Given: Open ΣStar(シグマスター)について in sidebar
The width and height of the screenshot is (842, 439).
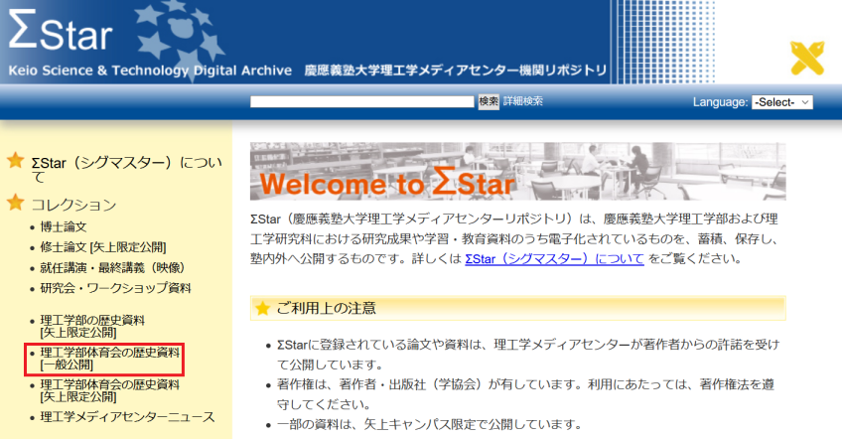Looking at the screenshot, I should 126,170.
